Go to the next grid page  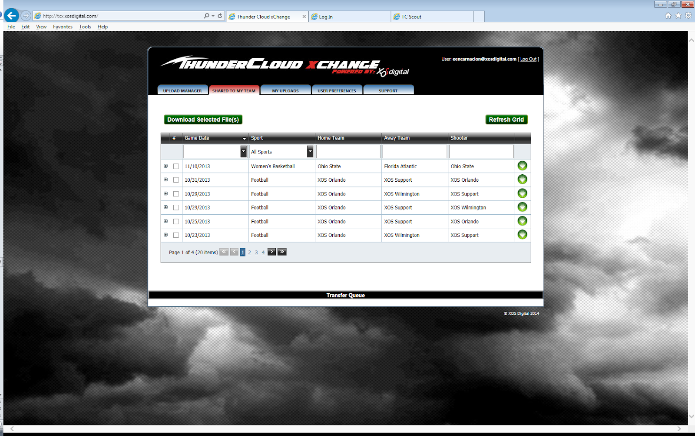click(x=271, y=252)
